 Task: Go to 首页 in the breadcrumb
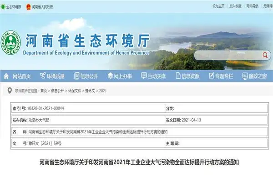point(43,91)
